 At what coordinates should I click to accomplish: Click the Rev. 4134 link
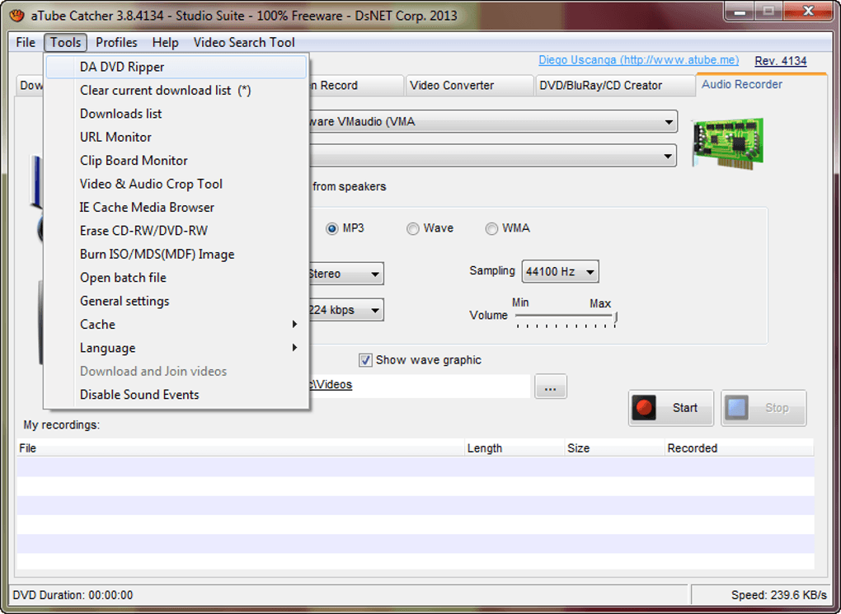pos(780,61)
